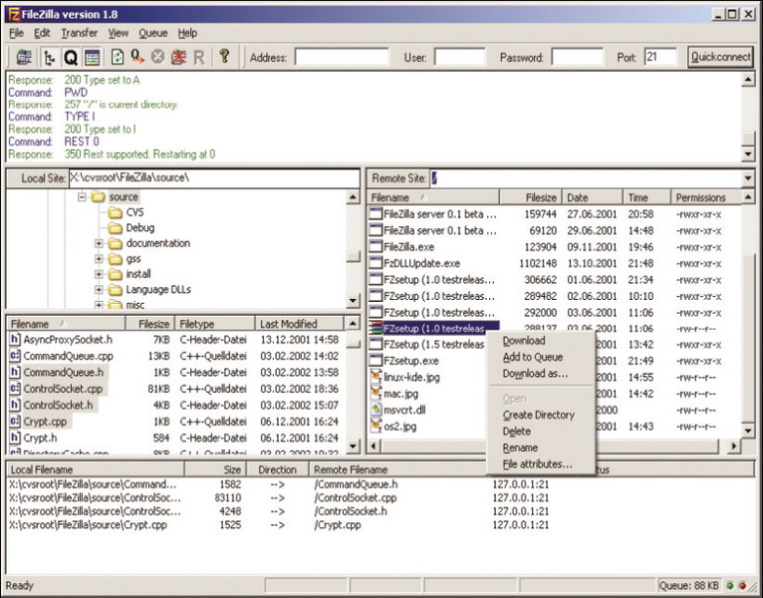Viewport: 763px width, 598px height.
Task: Open the File menu
Action: click(16, 33)
